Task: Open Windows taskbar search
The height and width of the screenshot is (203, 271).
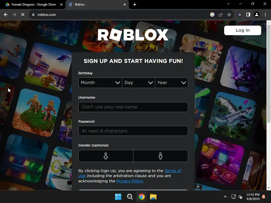Action: coord(130,197)
